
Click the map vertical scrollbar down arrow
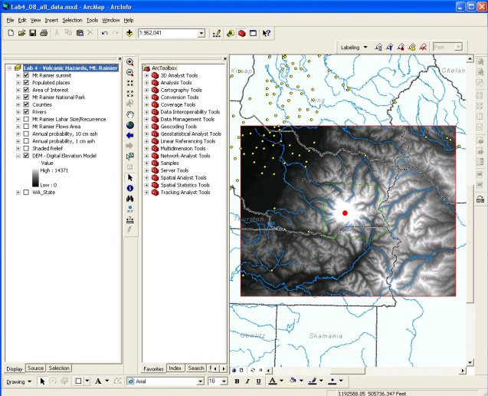pos(470,362)
